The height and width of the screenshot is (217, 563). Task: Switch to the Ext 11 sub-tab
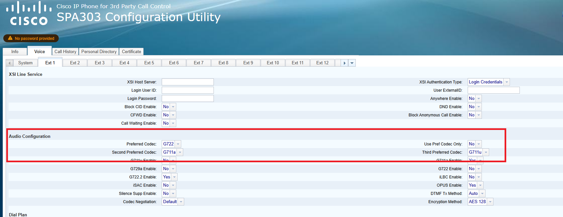pos(298,63)
